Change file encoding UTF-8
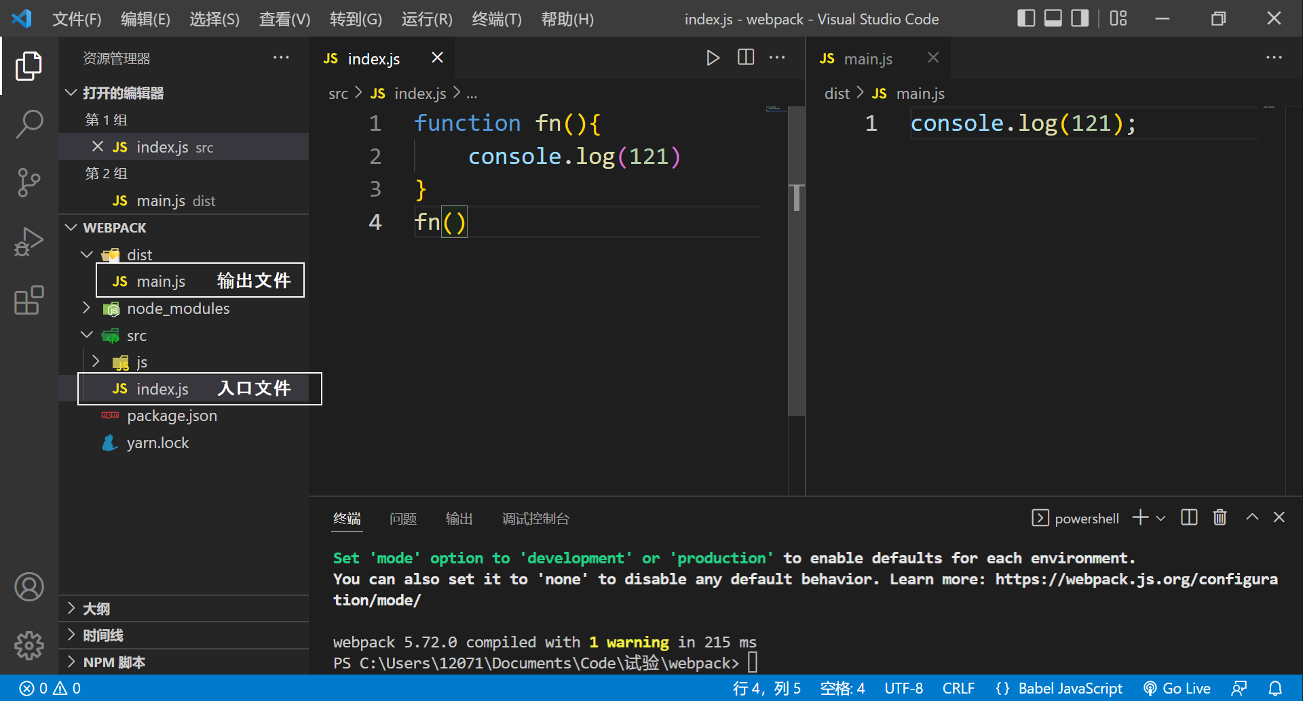 point(903,688)
